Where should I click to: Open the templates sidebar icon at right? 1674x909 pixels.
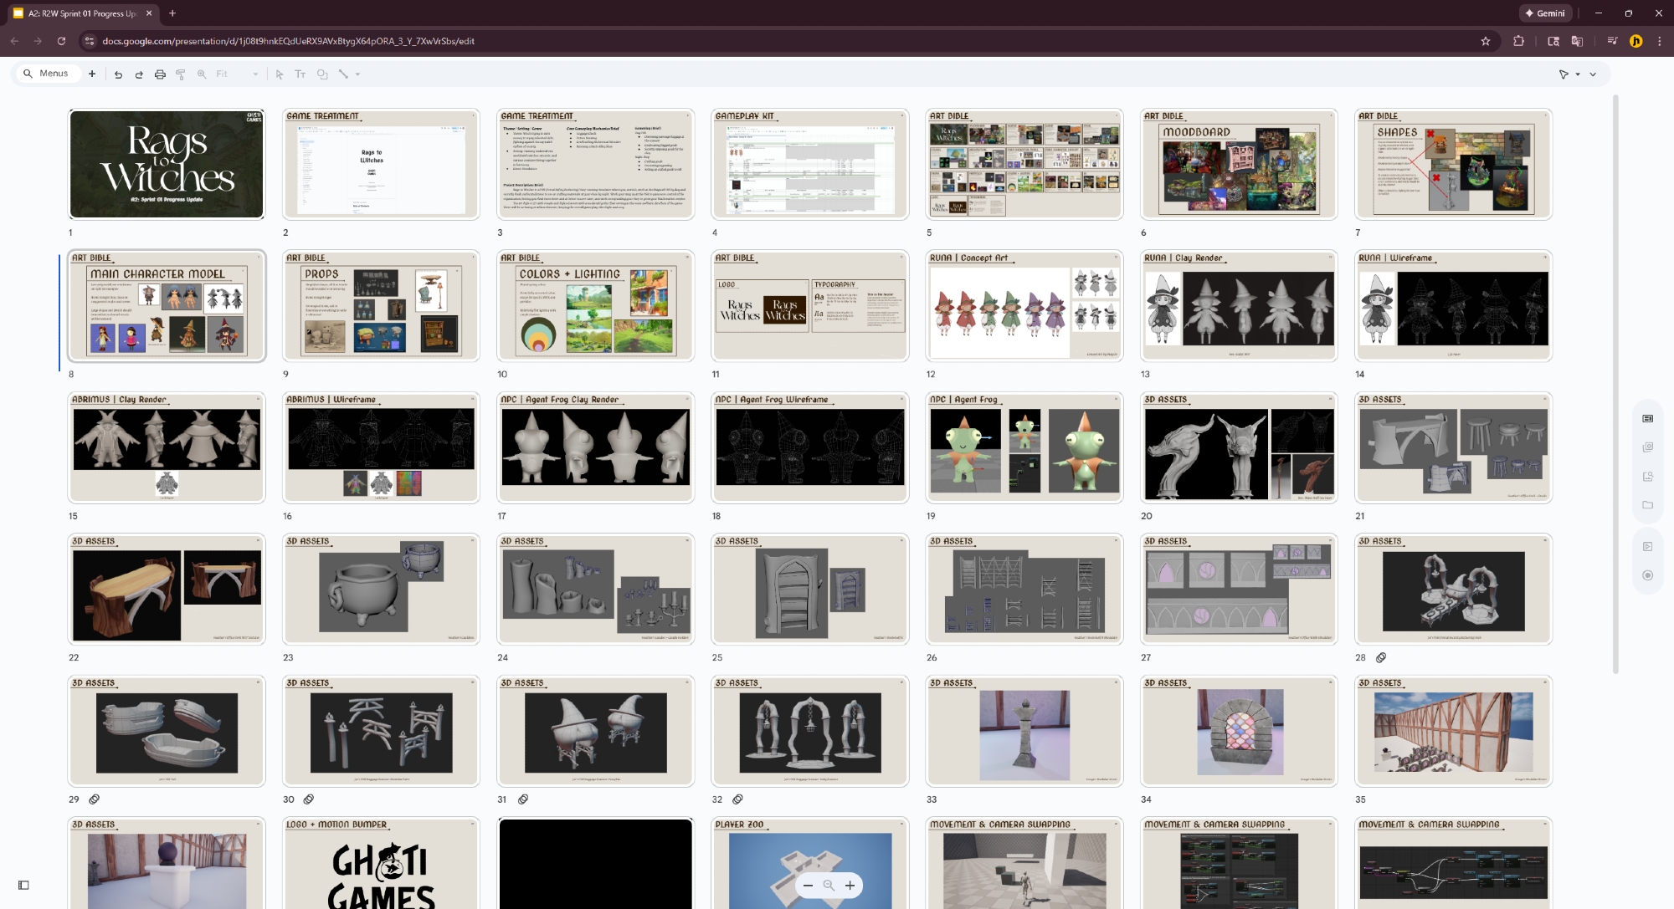(1648, 418)
